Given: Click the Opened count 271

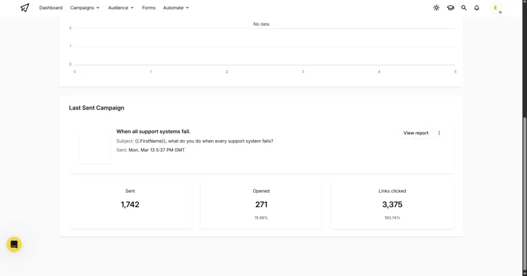Looking at the screenshot, I should [261, 204].
